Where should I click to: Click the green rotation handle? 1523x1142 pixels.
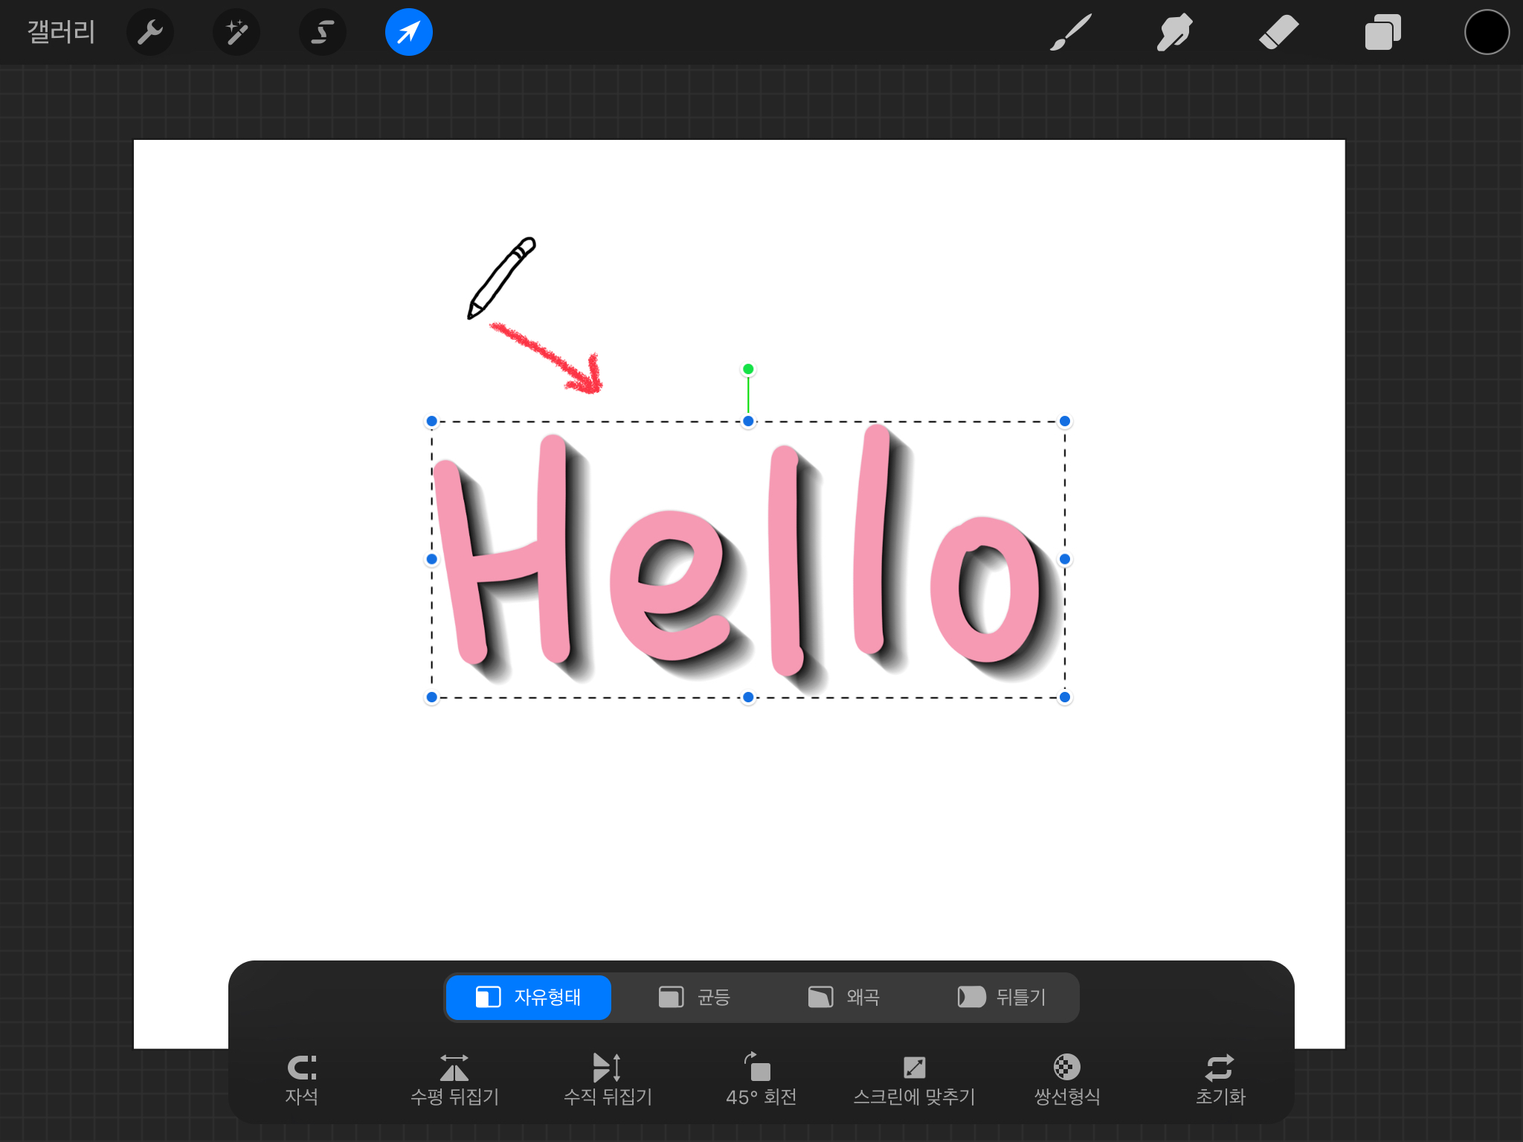point(748,369)
